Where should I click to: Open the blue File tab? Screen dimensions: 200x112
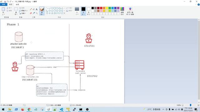3,4
